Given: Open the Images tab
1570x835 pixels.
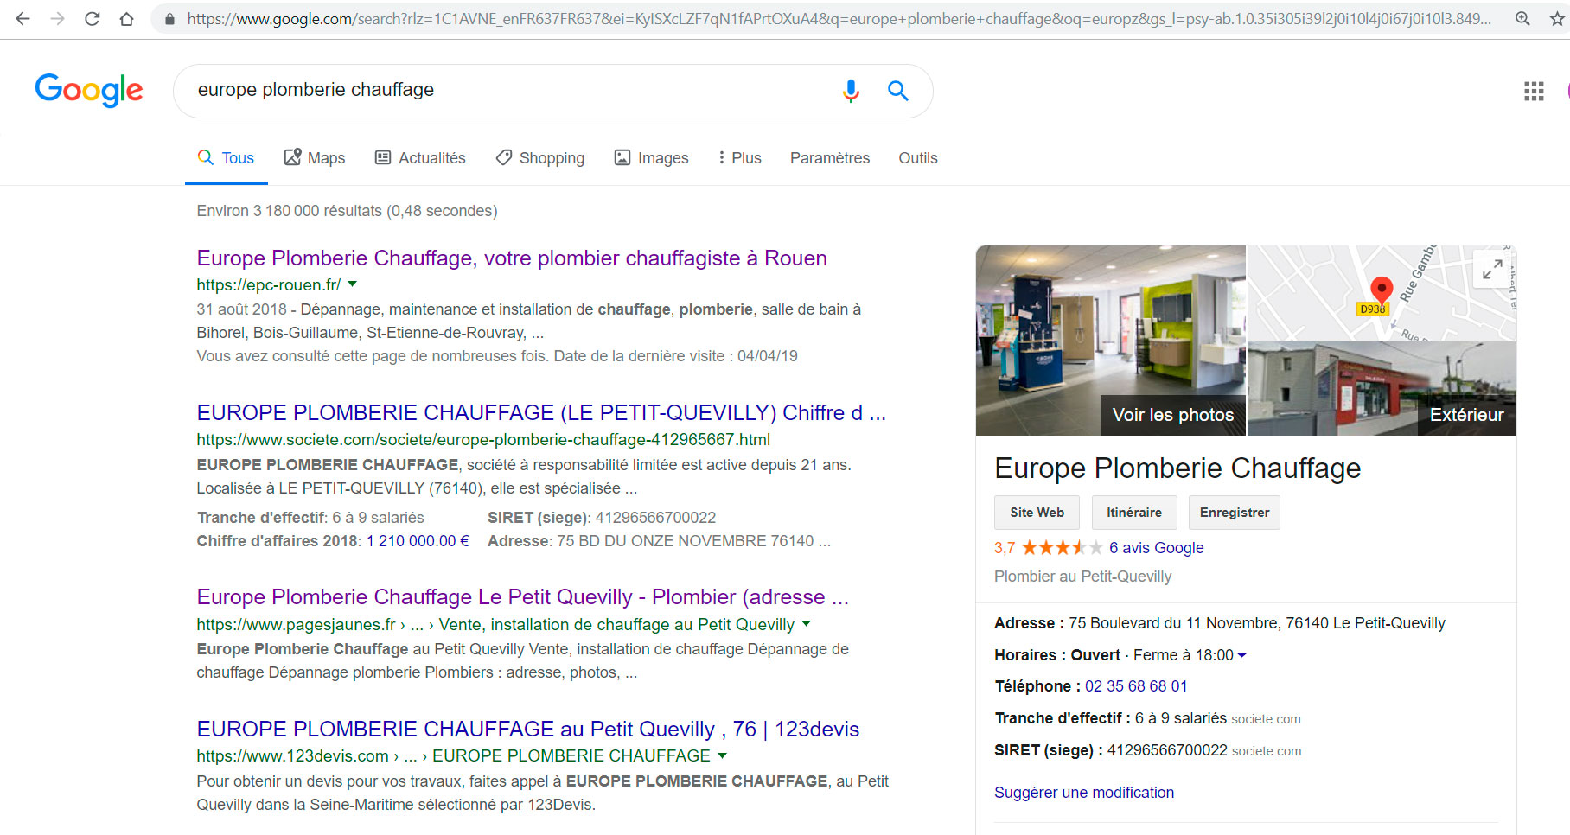Looking at the screenshot, I should (651, 158).
